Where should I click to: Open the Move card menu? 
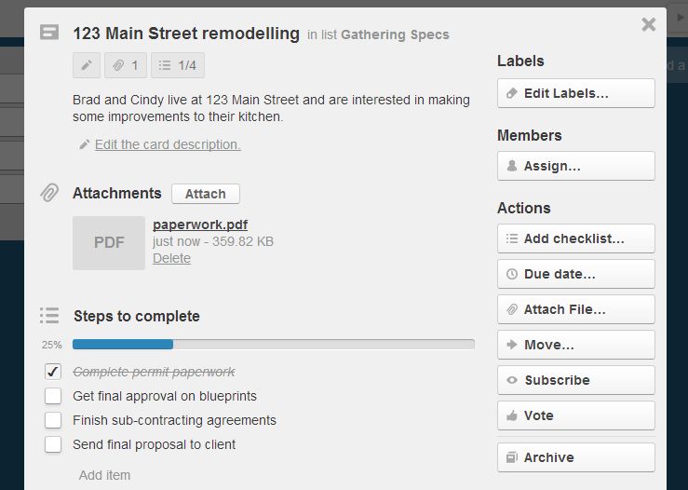coord(575,345)
